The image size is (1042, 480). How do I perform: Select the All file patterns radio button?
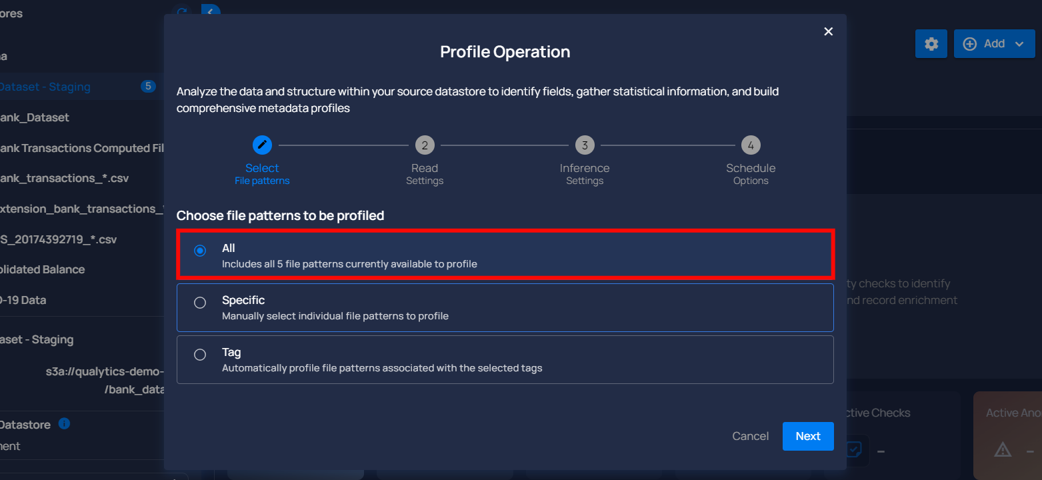pos(200,251)
